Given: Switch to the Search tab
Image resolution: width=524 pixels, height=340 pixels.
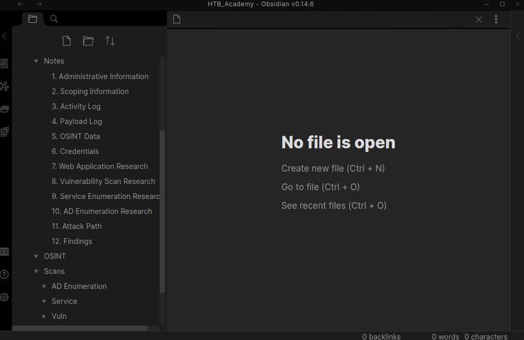Looking at the screenshot, I should tap(54, 19).
